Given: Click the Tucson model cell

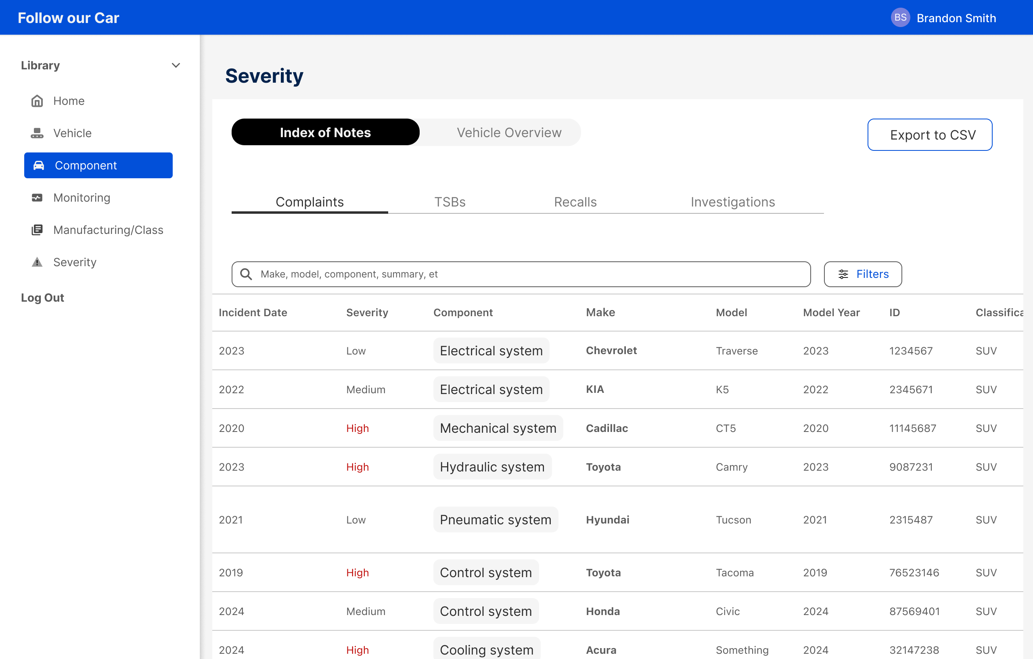Looking at the screenshot, I should pyautogui.click(x=733, y=519).
